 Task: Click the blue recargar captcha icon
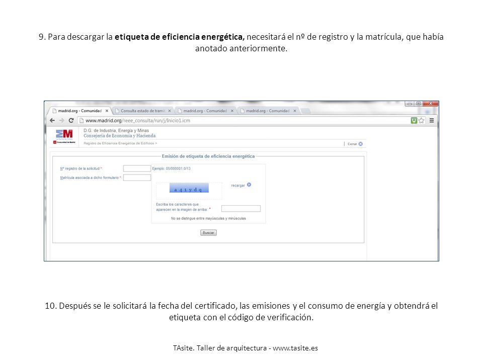pyautogui.click(x=249, y=185)
